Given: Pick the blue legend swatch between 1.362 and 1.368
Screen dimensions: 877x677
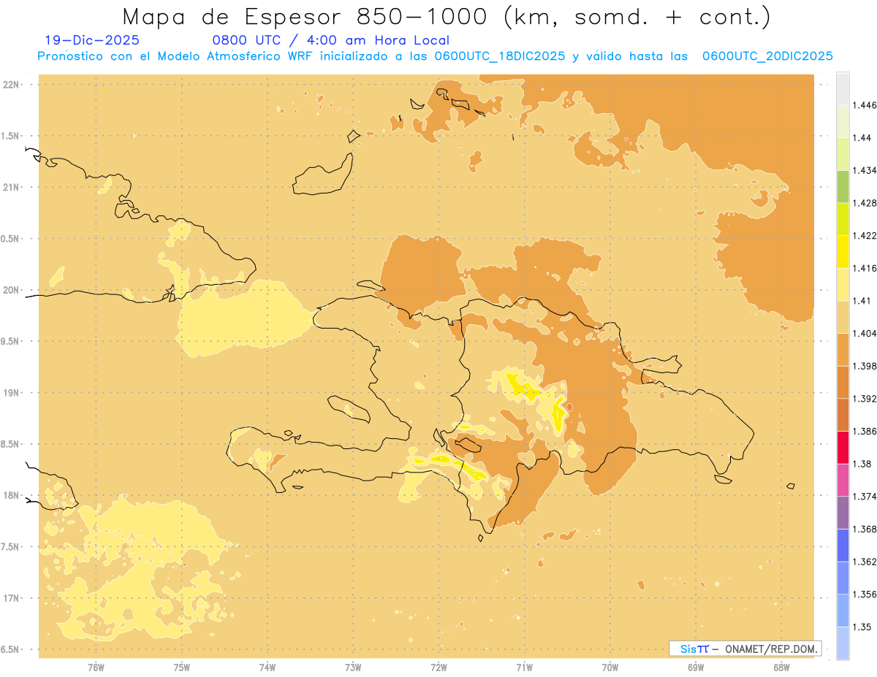Looking at the screenshot, I should coord(843,546).
